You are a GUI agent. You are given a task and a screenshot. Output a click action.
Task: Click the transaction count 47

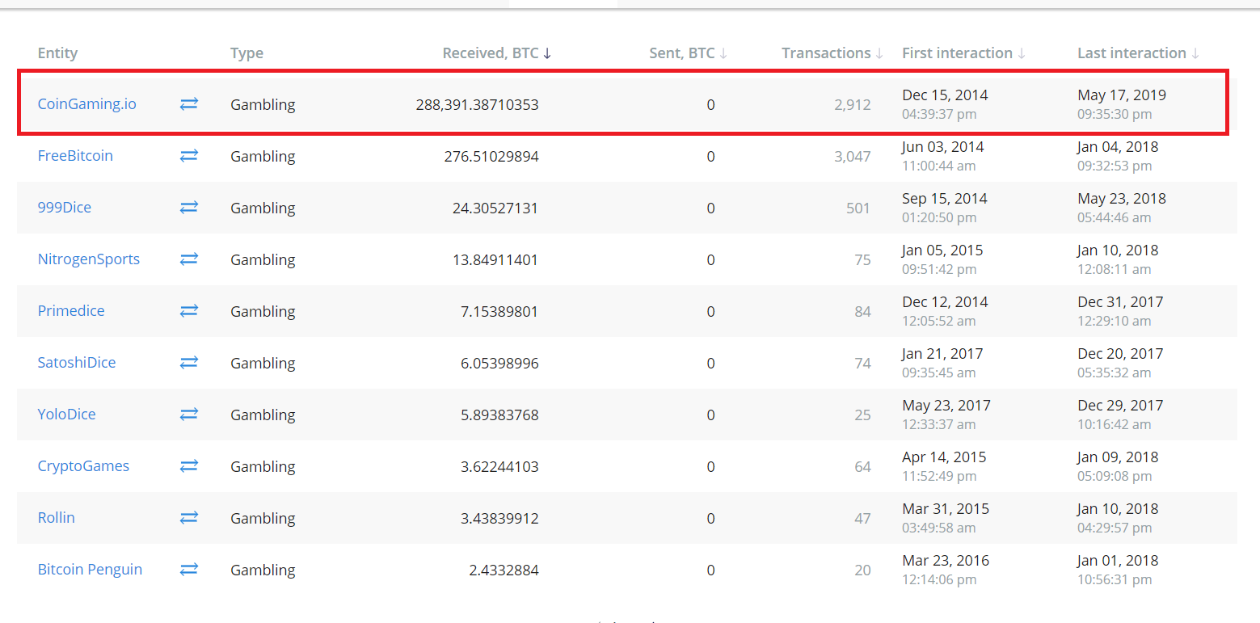click(862, 519)
